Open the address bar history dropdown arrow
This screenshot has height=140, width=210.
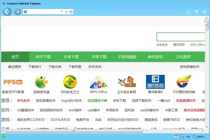[62, 12]
